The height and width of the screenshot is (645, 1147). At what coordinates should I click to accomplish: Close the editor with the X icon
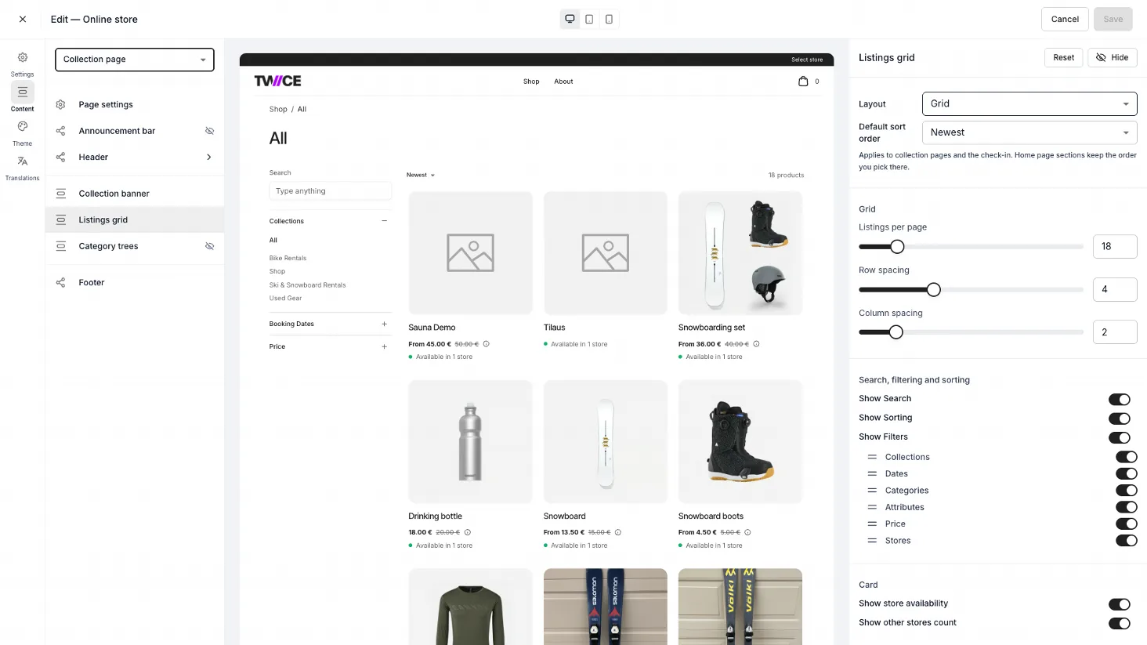point(23,19)
